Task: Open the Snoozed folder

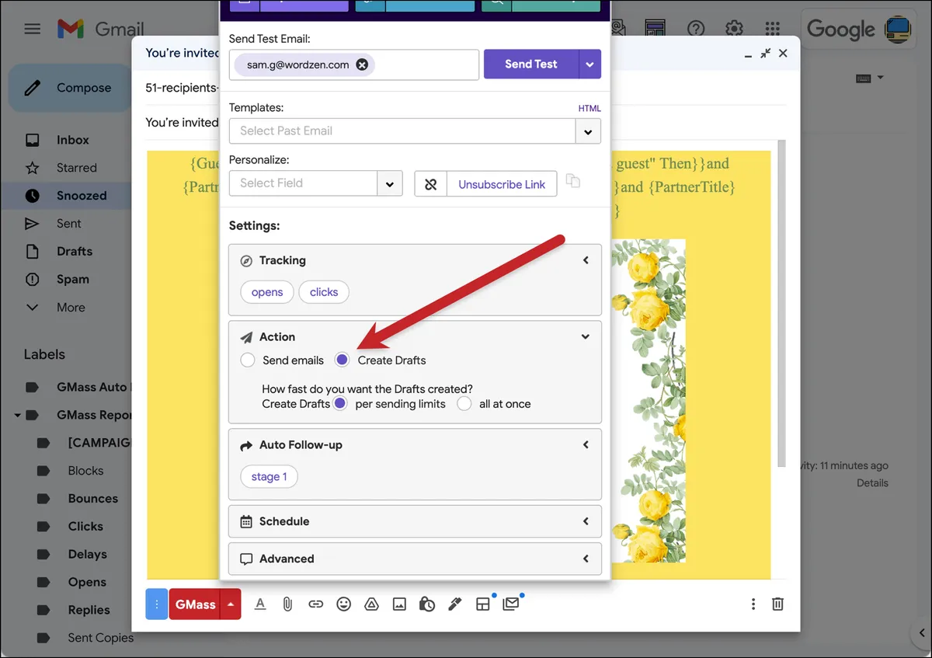Action: click(82, 196)
